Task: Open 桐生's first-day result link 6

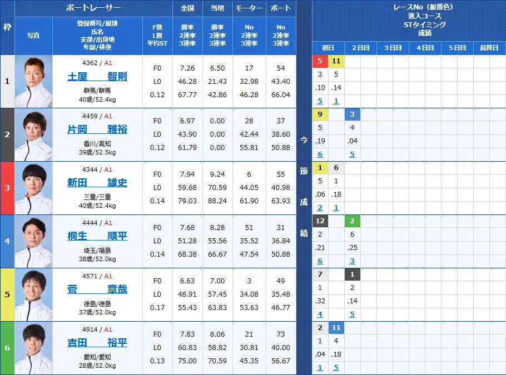Action: 320,261
